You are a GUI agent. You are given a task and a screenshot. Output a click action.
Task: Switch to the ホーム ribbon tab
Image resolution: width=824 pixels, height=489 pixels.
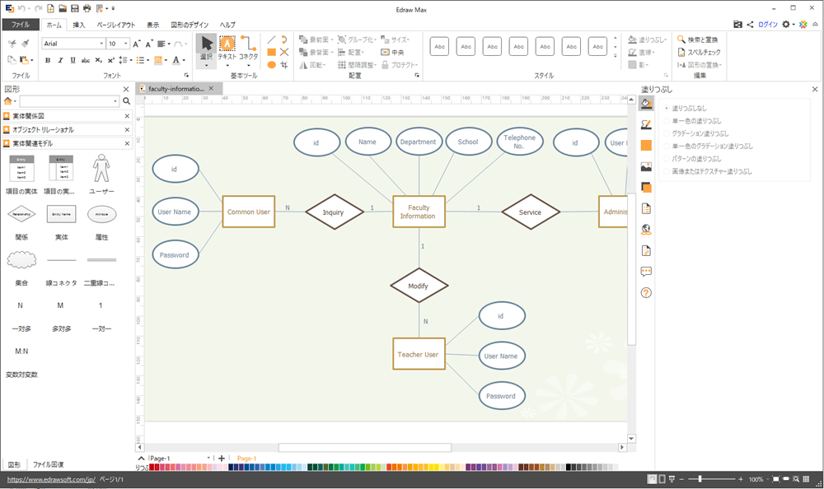54,25
